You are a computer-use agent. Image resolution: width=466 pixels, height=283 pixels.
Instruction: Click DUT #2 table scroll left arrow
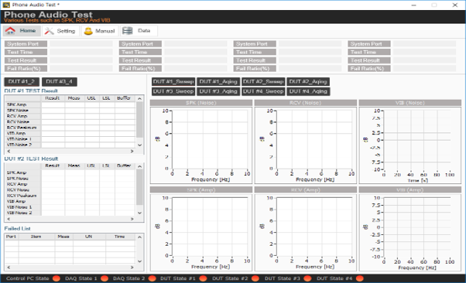click(x=9, y=219)
